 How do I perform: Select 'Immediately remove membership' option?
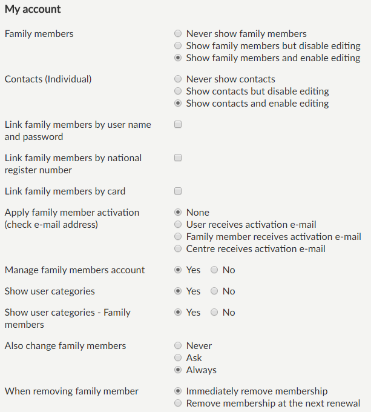pyautogui.click(x=178, y=391)
